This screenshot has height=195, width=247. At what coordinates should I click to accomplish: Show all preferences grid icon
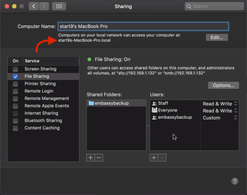(x=59, y=6)
